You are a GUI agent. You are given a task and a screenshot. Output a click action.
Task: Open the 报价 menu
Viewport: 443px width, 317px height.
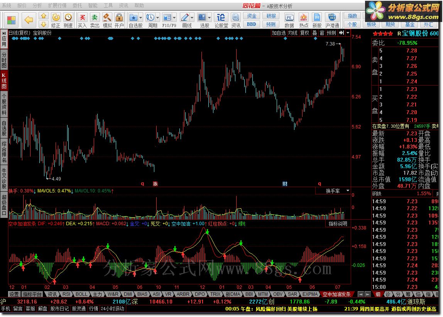click(x=22, y=5)
